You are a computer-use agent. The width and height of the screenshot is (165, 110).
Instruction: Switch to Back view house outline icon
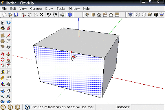point(111,15)
